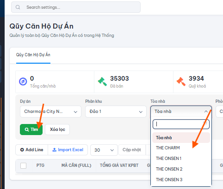Click the Xóa lọc button
Image resolution: width=223 pixels, height=189 pixels.
57,130
